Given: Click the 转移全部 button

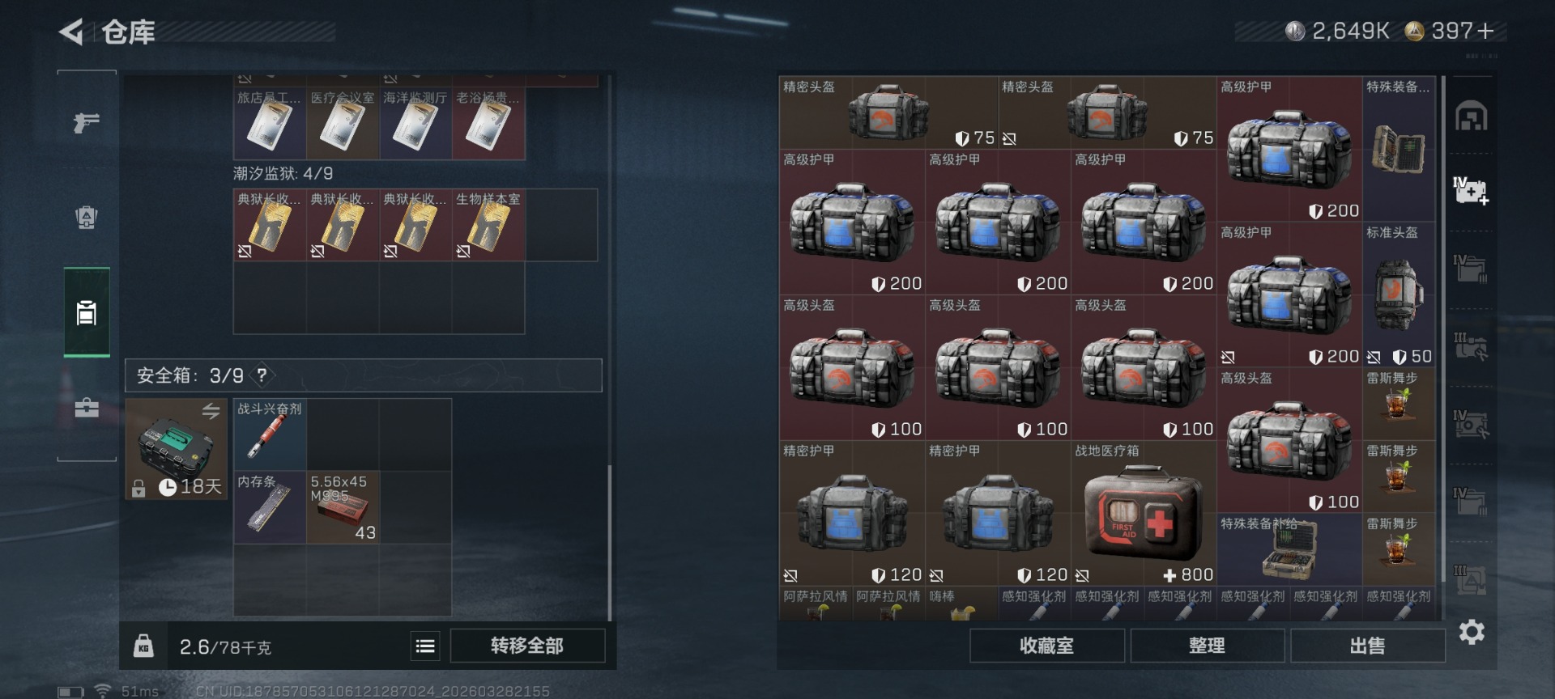Looking at the screenshot, I should point(527,646).
